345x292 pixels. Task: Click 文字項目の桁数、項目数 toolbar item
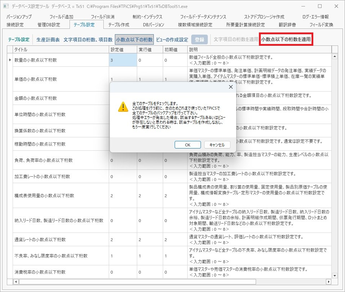point(88,40)
